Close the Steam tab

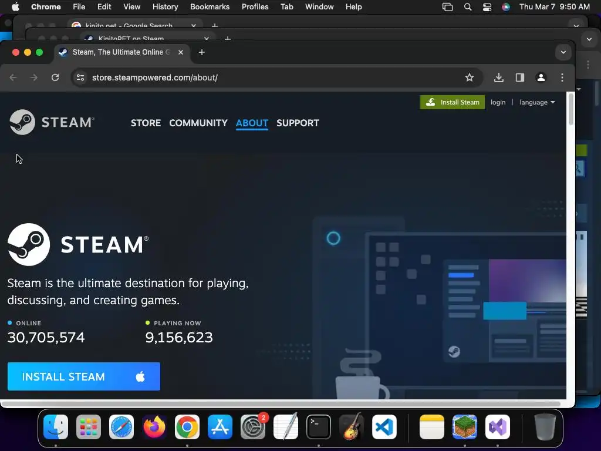181,52
